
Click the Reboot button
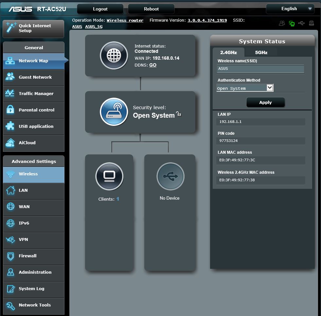[151, 9]
